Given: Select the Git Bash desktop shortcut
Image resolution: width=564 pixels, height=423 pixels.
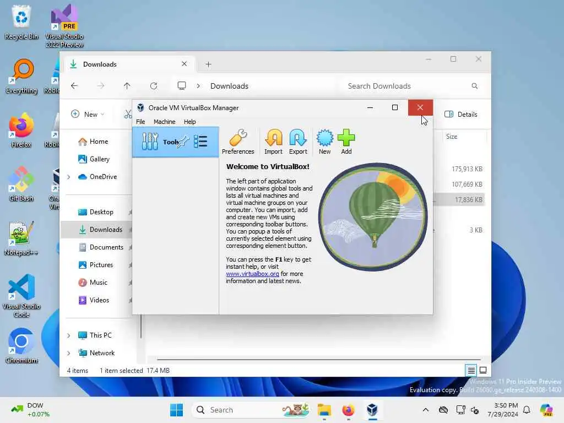Looking at the screenshot, I should (x=21, y=184).
